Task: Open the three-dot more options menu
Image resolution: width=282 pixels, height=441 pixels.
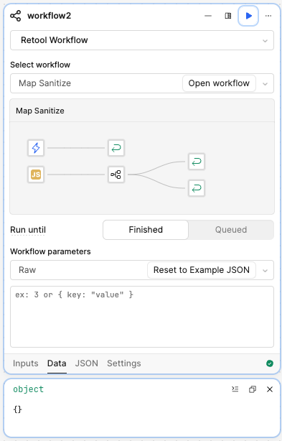Action: pyautogui.click(x=268, y=16)
